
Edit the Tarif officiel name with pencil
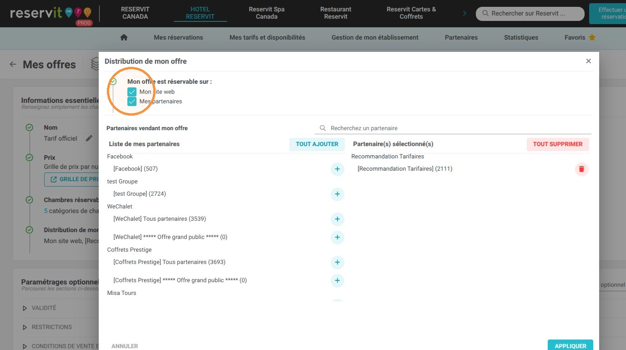89,138
